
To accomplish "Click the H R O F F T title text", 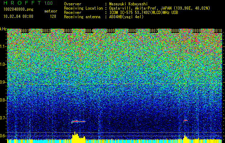I will point(22,3).
